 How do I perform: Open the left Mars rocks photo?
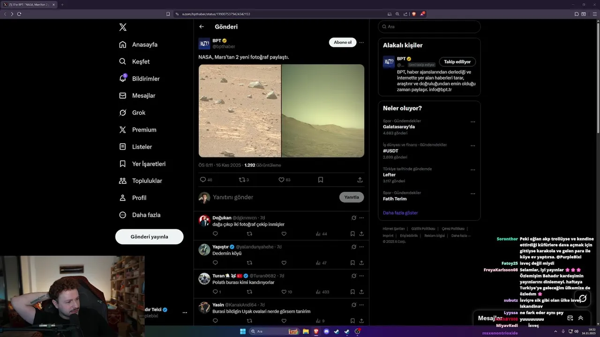(240, 110)
